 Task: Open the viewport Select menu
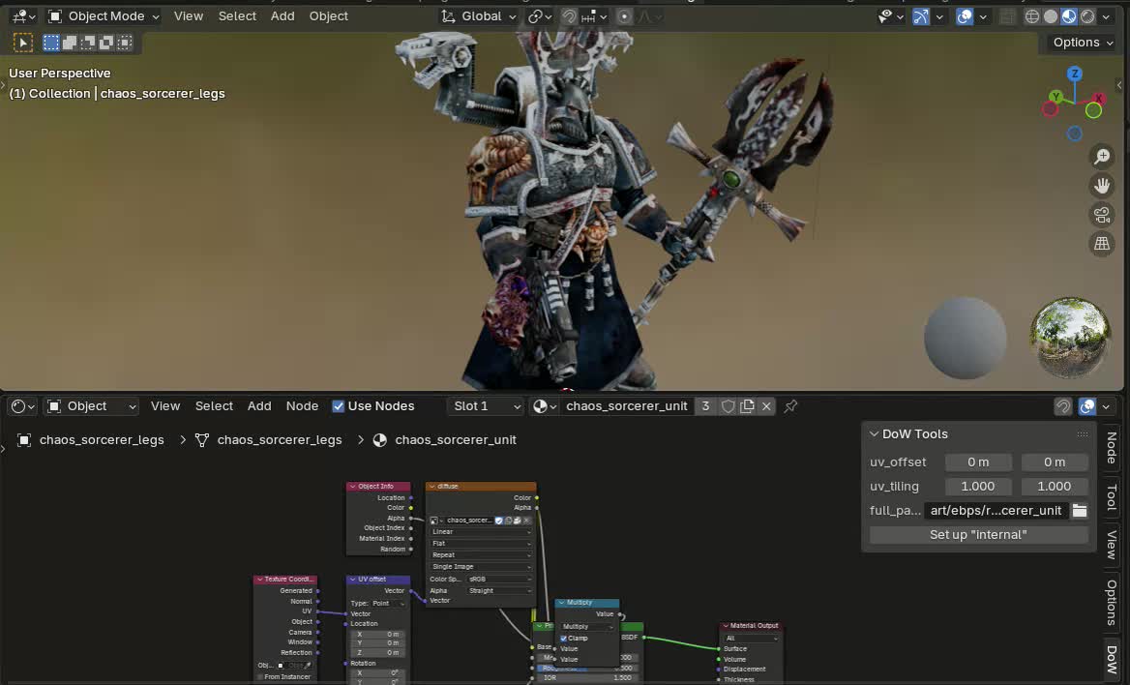click(237, 15)
